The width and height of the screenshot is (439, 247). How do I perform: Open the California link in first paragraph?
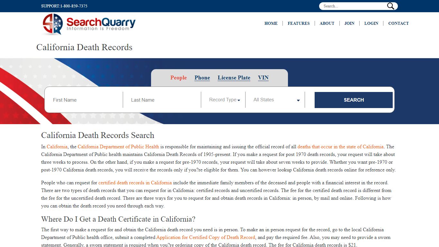pyautogui.click(x=57, y=147)
